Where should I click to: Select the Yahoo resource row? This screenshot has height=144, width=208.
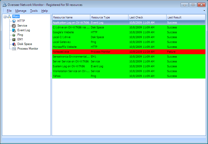click(129, 76)
